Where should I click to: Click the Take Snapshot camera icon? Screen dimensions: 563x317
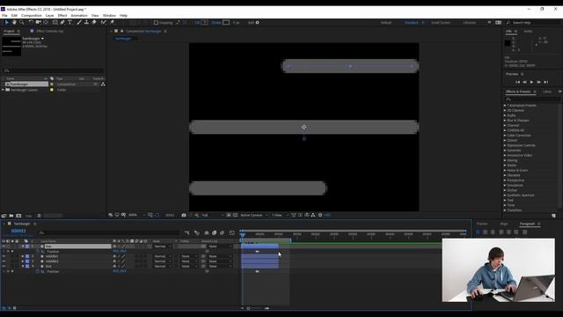(x=184, y=215)
